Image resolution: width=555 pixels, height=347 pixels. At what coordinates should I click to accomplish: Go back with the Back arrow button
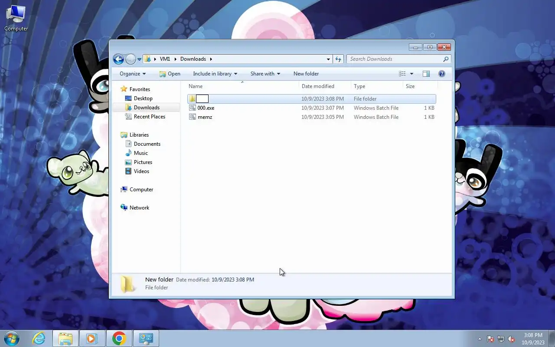pos(118,59)
